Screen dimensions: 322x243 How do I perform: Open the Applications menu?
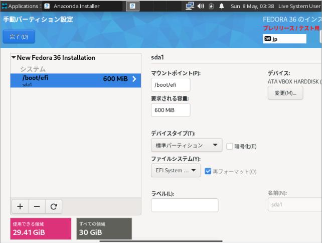coord(21,6)
